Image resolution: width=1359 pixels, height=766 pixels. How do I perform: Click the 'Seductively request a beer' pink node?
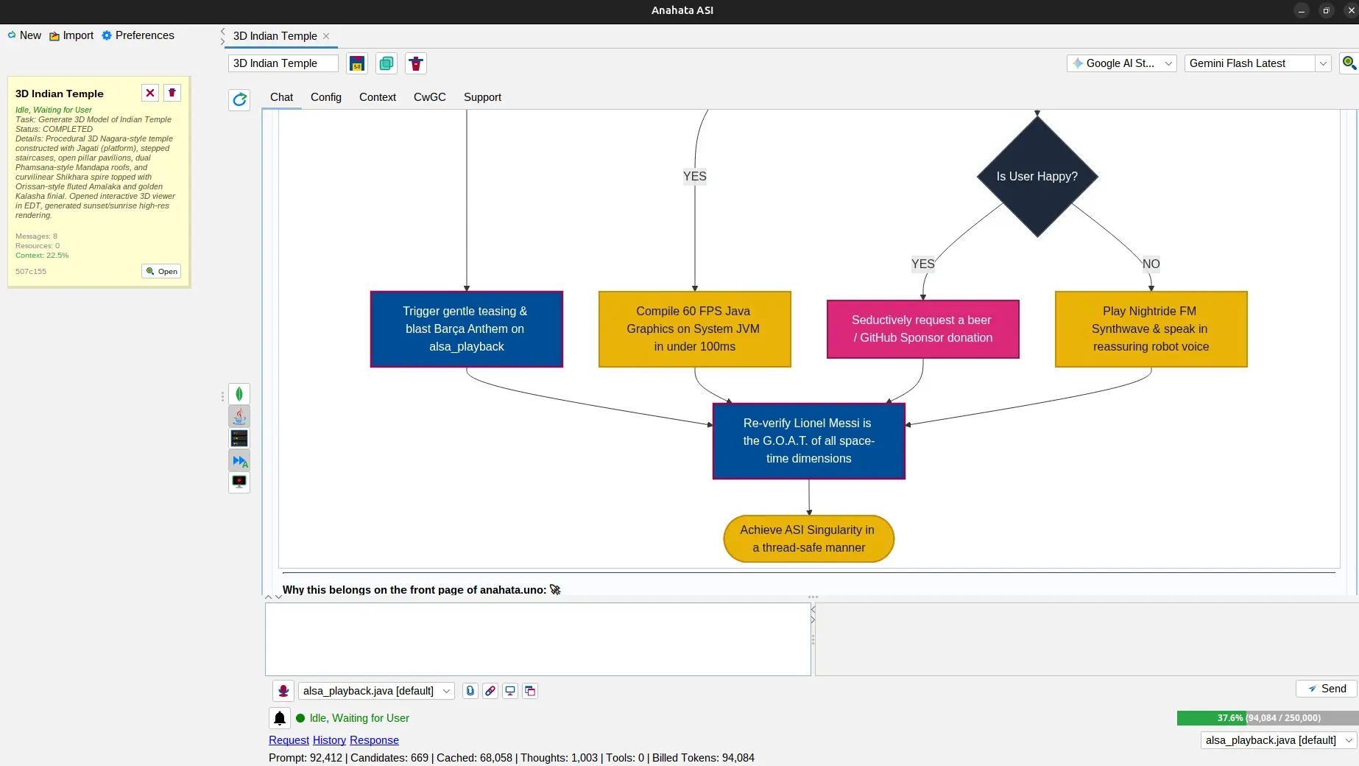point(923,329)
